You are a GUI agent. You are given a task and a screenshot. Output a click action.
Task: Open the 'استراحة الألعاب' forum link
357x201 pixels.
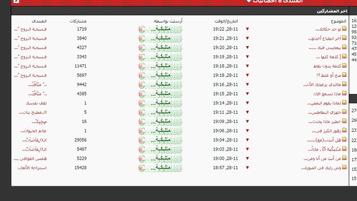[x=32, y=168]
